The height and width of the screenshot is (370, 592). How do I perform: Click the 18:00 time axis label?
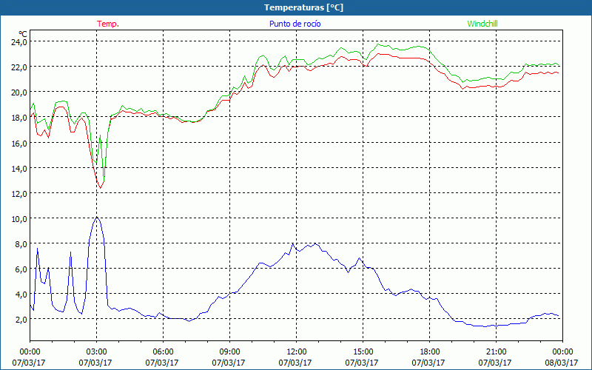pos(429,352)
